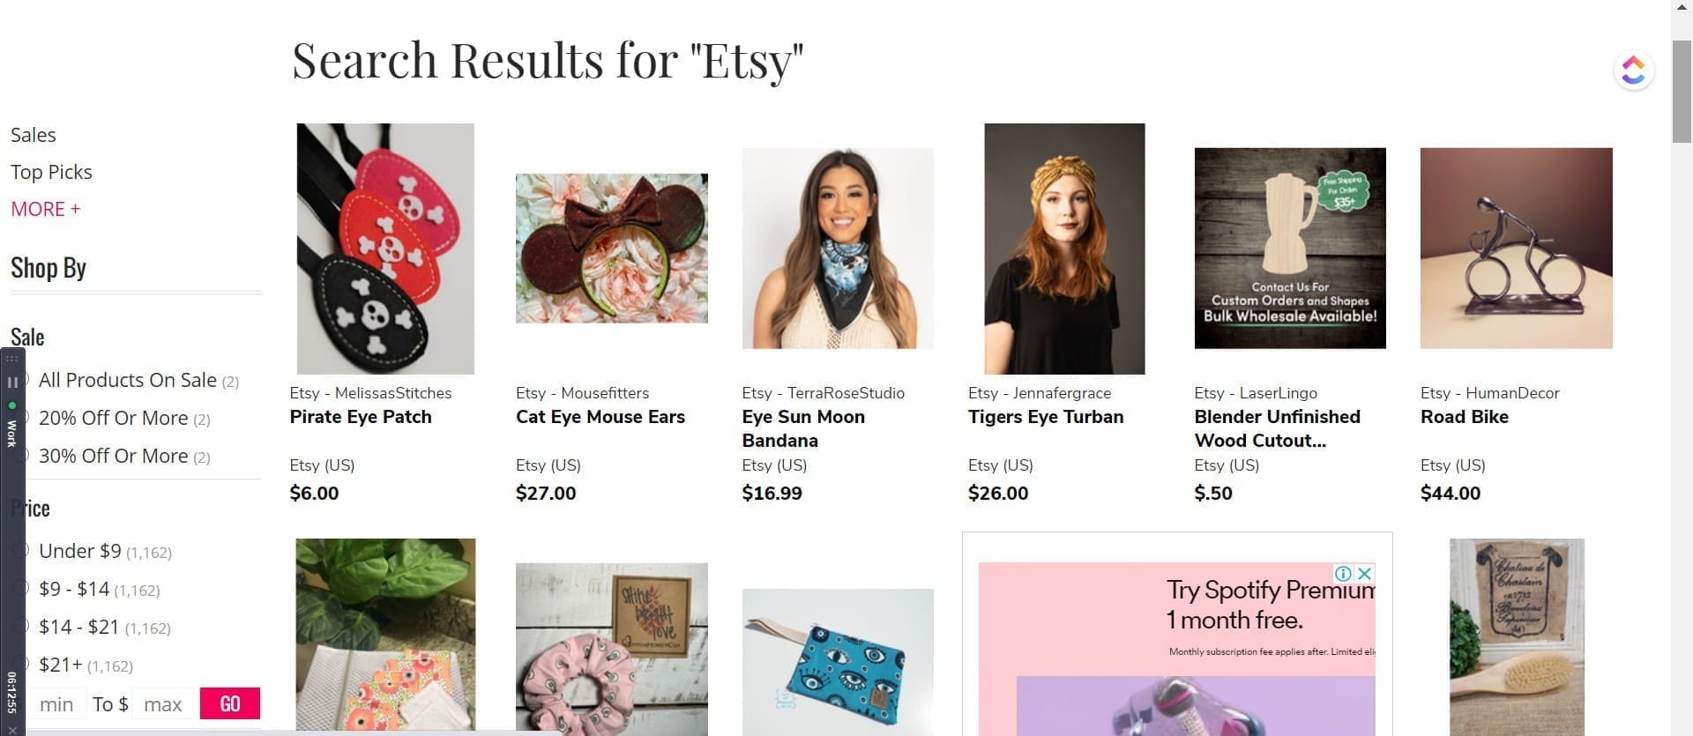The width and height of the screenshot is (1693, 736).
Task: Close the Spotify Premium advertisement
Action: 1364,574
